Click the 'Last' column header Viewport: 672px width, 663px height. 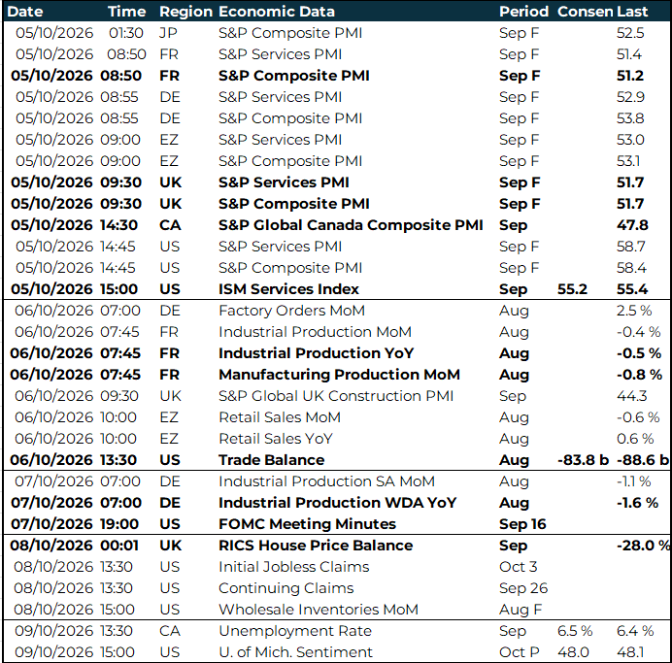coord(632,12)
